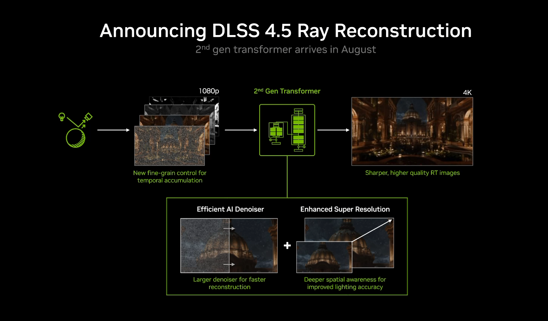Click the '4K' label

click(467, 93)
